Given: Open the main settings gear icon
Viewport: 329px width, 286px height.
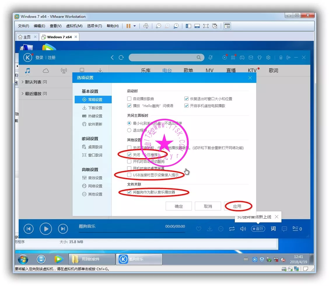Looking at the screenshot, I should 268,57.
